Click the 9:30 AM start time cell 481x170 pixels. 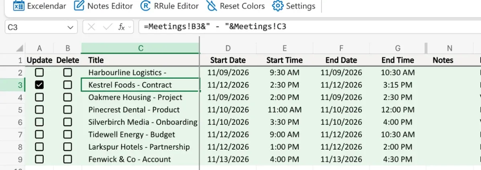pyautogui.click(x=285, y=73)
